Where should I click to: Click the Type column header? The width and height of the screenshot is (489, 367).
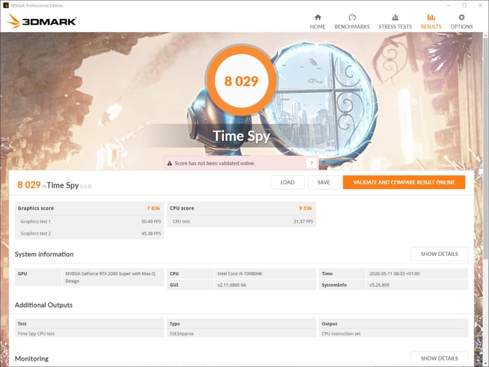click(x=241, y=324)
